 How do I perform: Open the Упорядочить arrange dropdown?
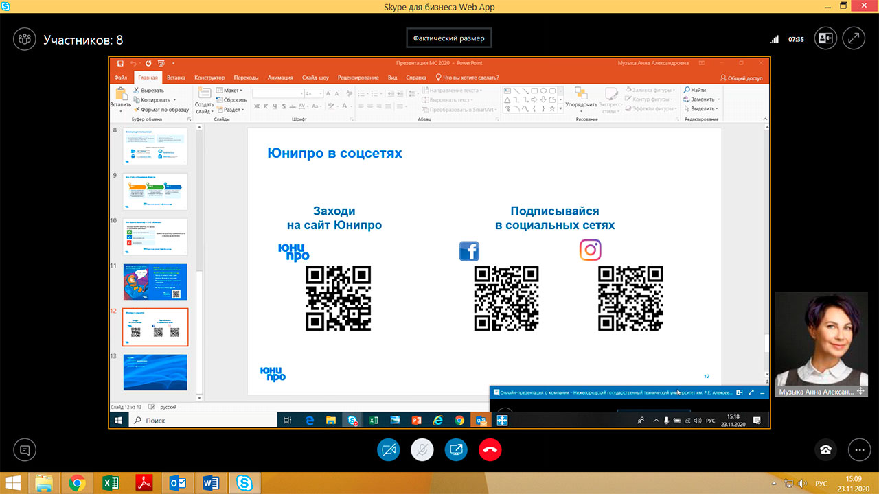point(581,99)
